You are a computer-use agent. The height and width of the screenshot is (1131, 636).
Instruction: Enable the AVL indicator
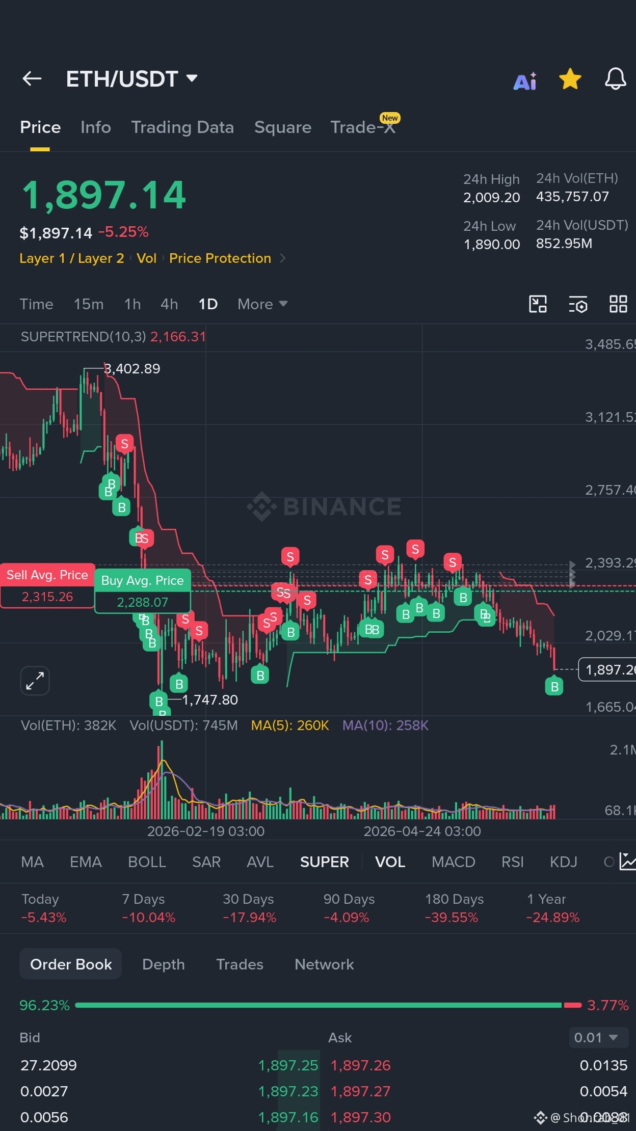click(x=260, y=862)
